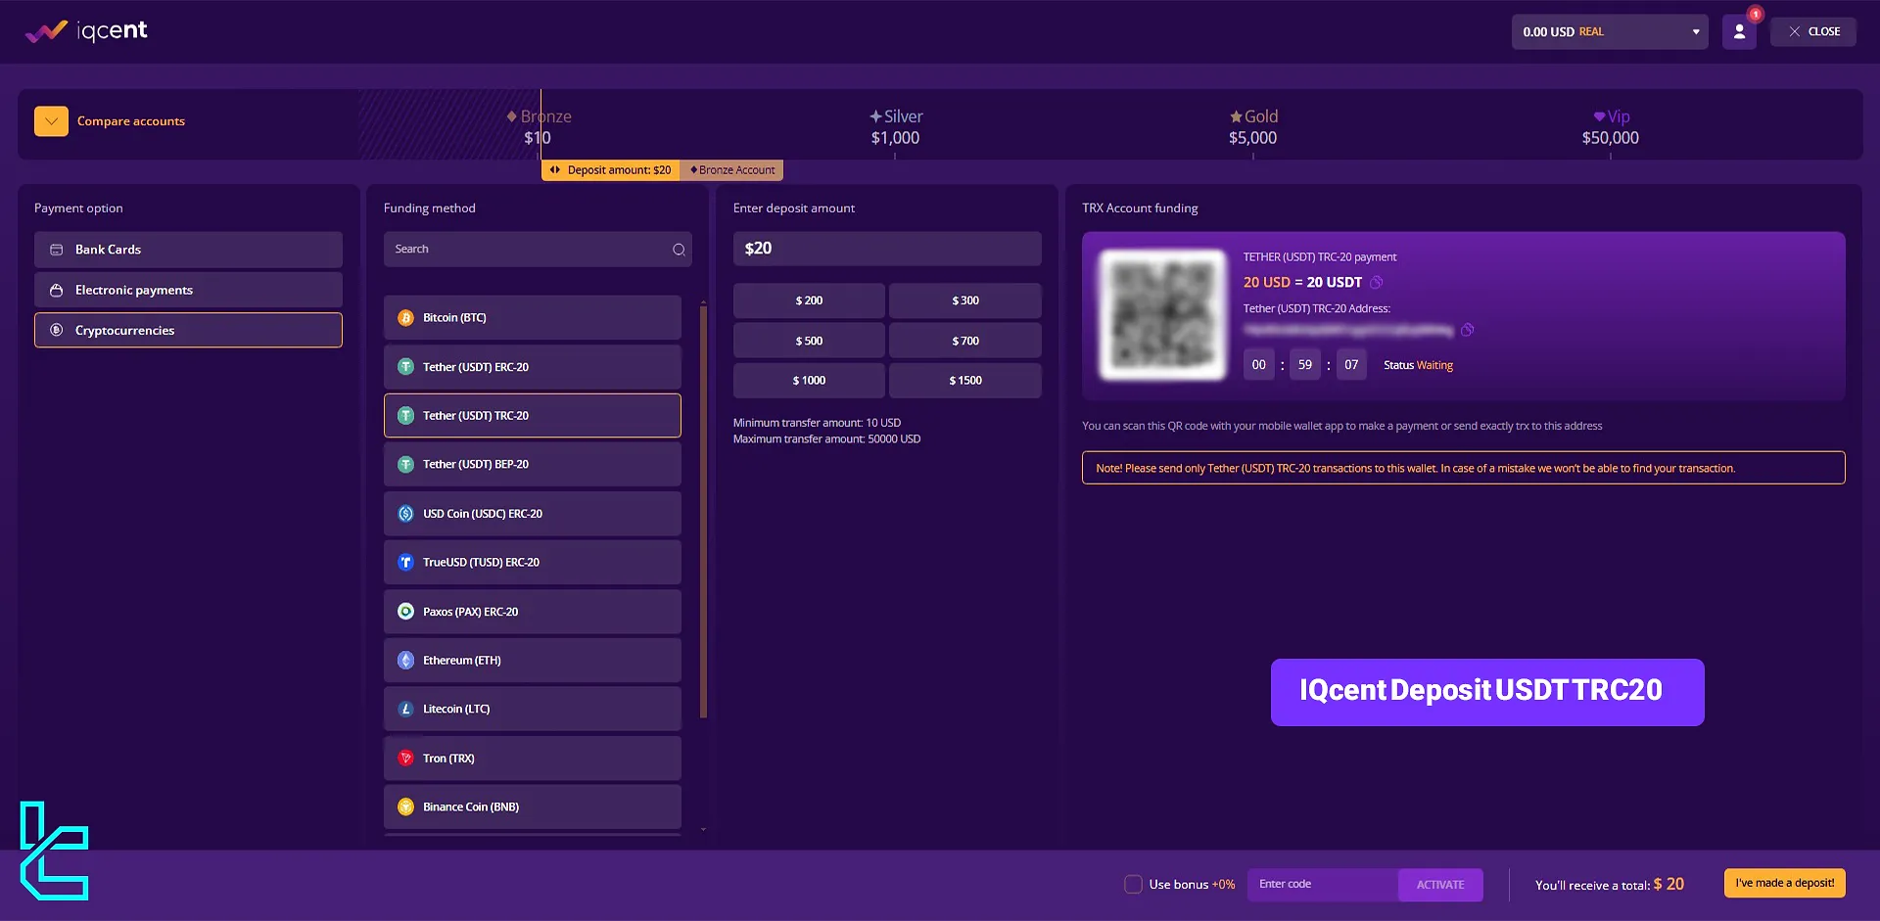Screen dimensions: 1880x921
Task: Expand Compare accounts chevron button
Action: (51, 121)
